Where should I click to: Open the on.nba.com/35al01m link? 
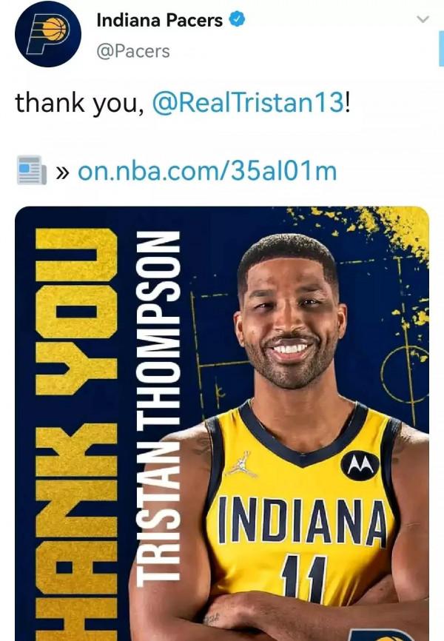(207, 171)
